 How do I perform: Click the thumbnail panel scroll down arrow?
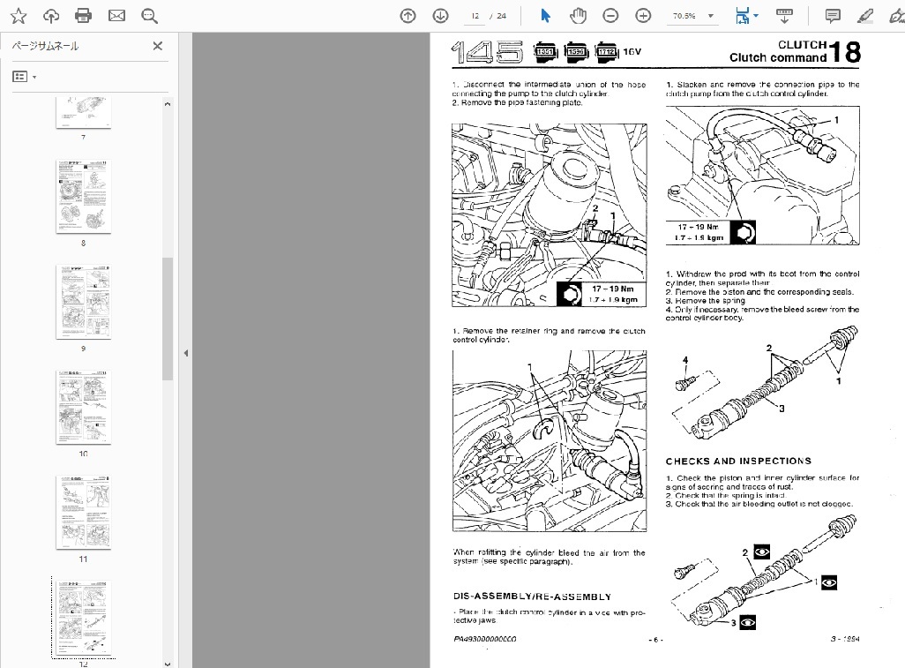point(168,664)
